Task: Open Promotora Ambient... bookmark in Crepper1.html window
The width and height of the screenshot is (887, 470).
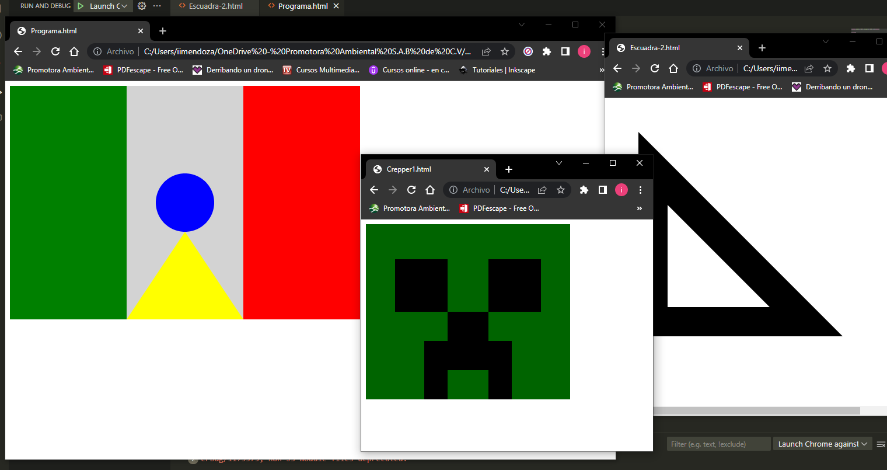Action: (410, 208)
